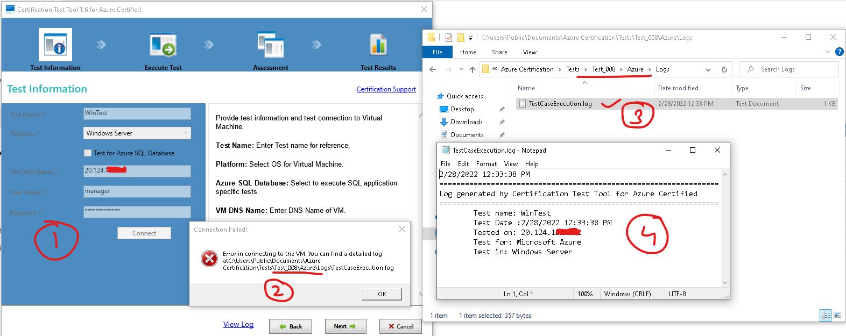Open the Platform dropdown showing Windows Server
Viewport: 846px width, 336px height.
pos(137,133)
